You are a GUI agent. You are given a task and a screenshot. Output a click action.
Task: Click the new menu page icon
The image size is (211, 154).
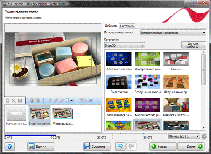(8, 101)
